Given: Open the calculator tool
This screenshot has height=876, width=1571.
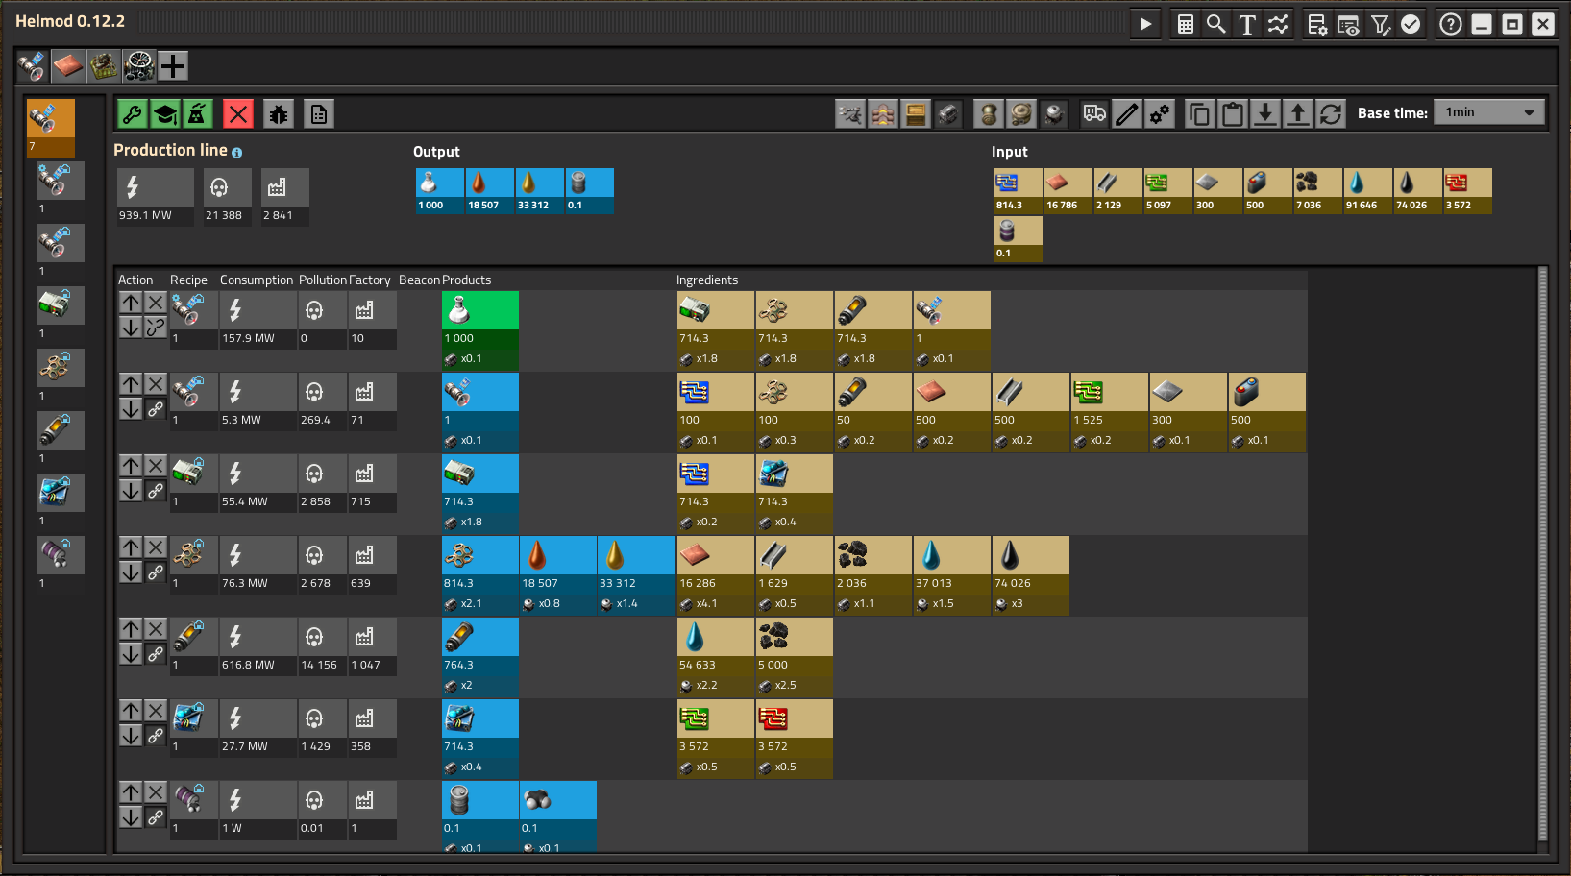Looking at the screenshot, I should pyautogui.click(x=1185, y=24).
